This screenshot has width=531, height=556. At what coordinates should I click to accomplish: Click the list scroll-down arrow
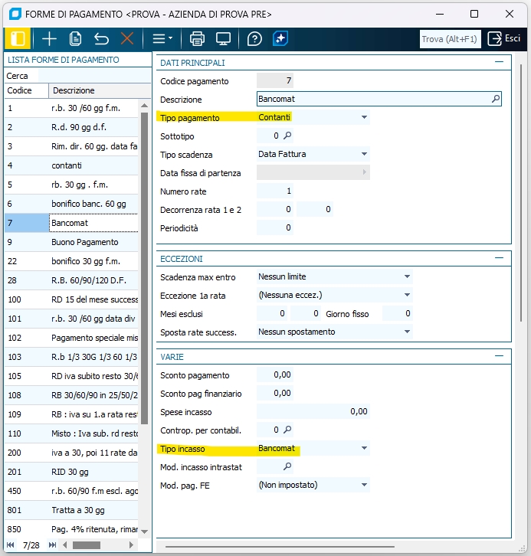144,531
